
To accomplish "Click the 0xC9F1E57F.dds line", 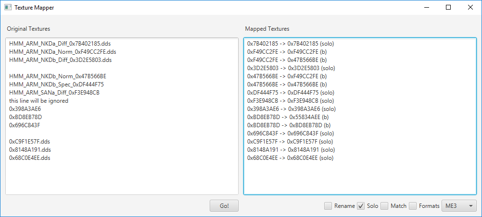I will tap(29, 142).
